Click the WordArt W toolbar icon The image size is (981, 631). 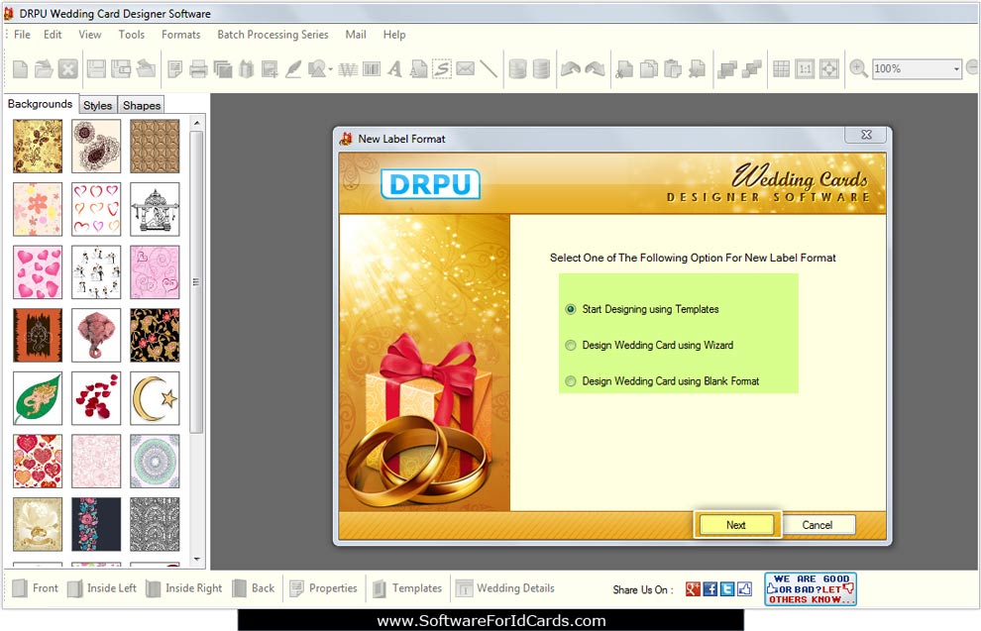click(348, 69)
